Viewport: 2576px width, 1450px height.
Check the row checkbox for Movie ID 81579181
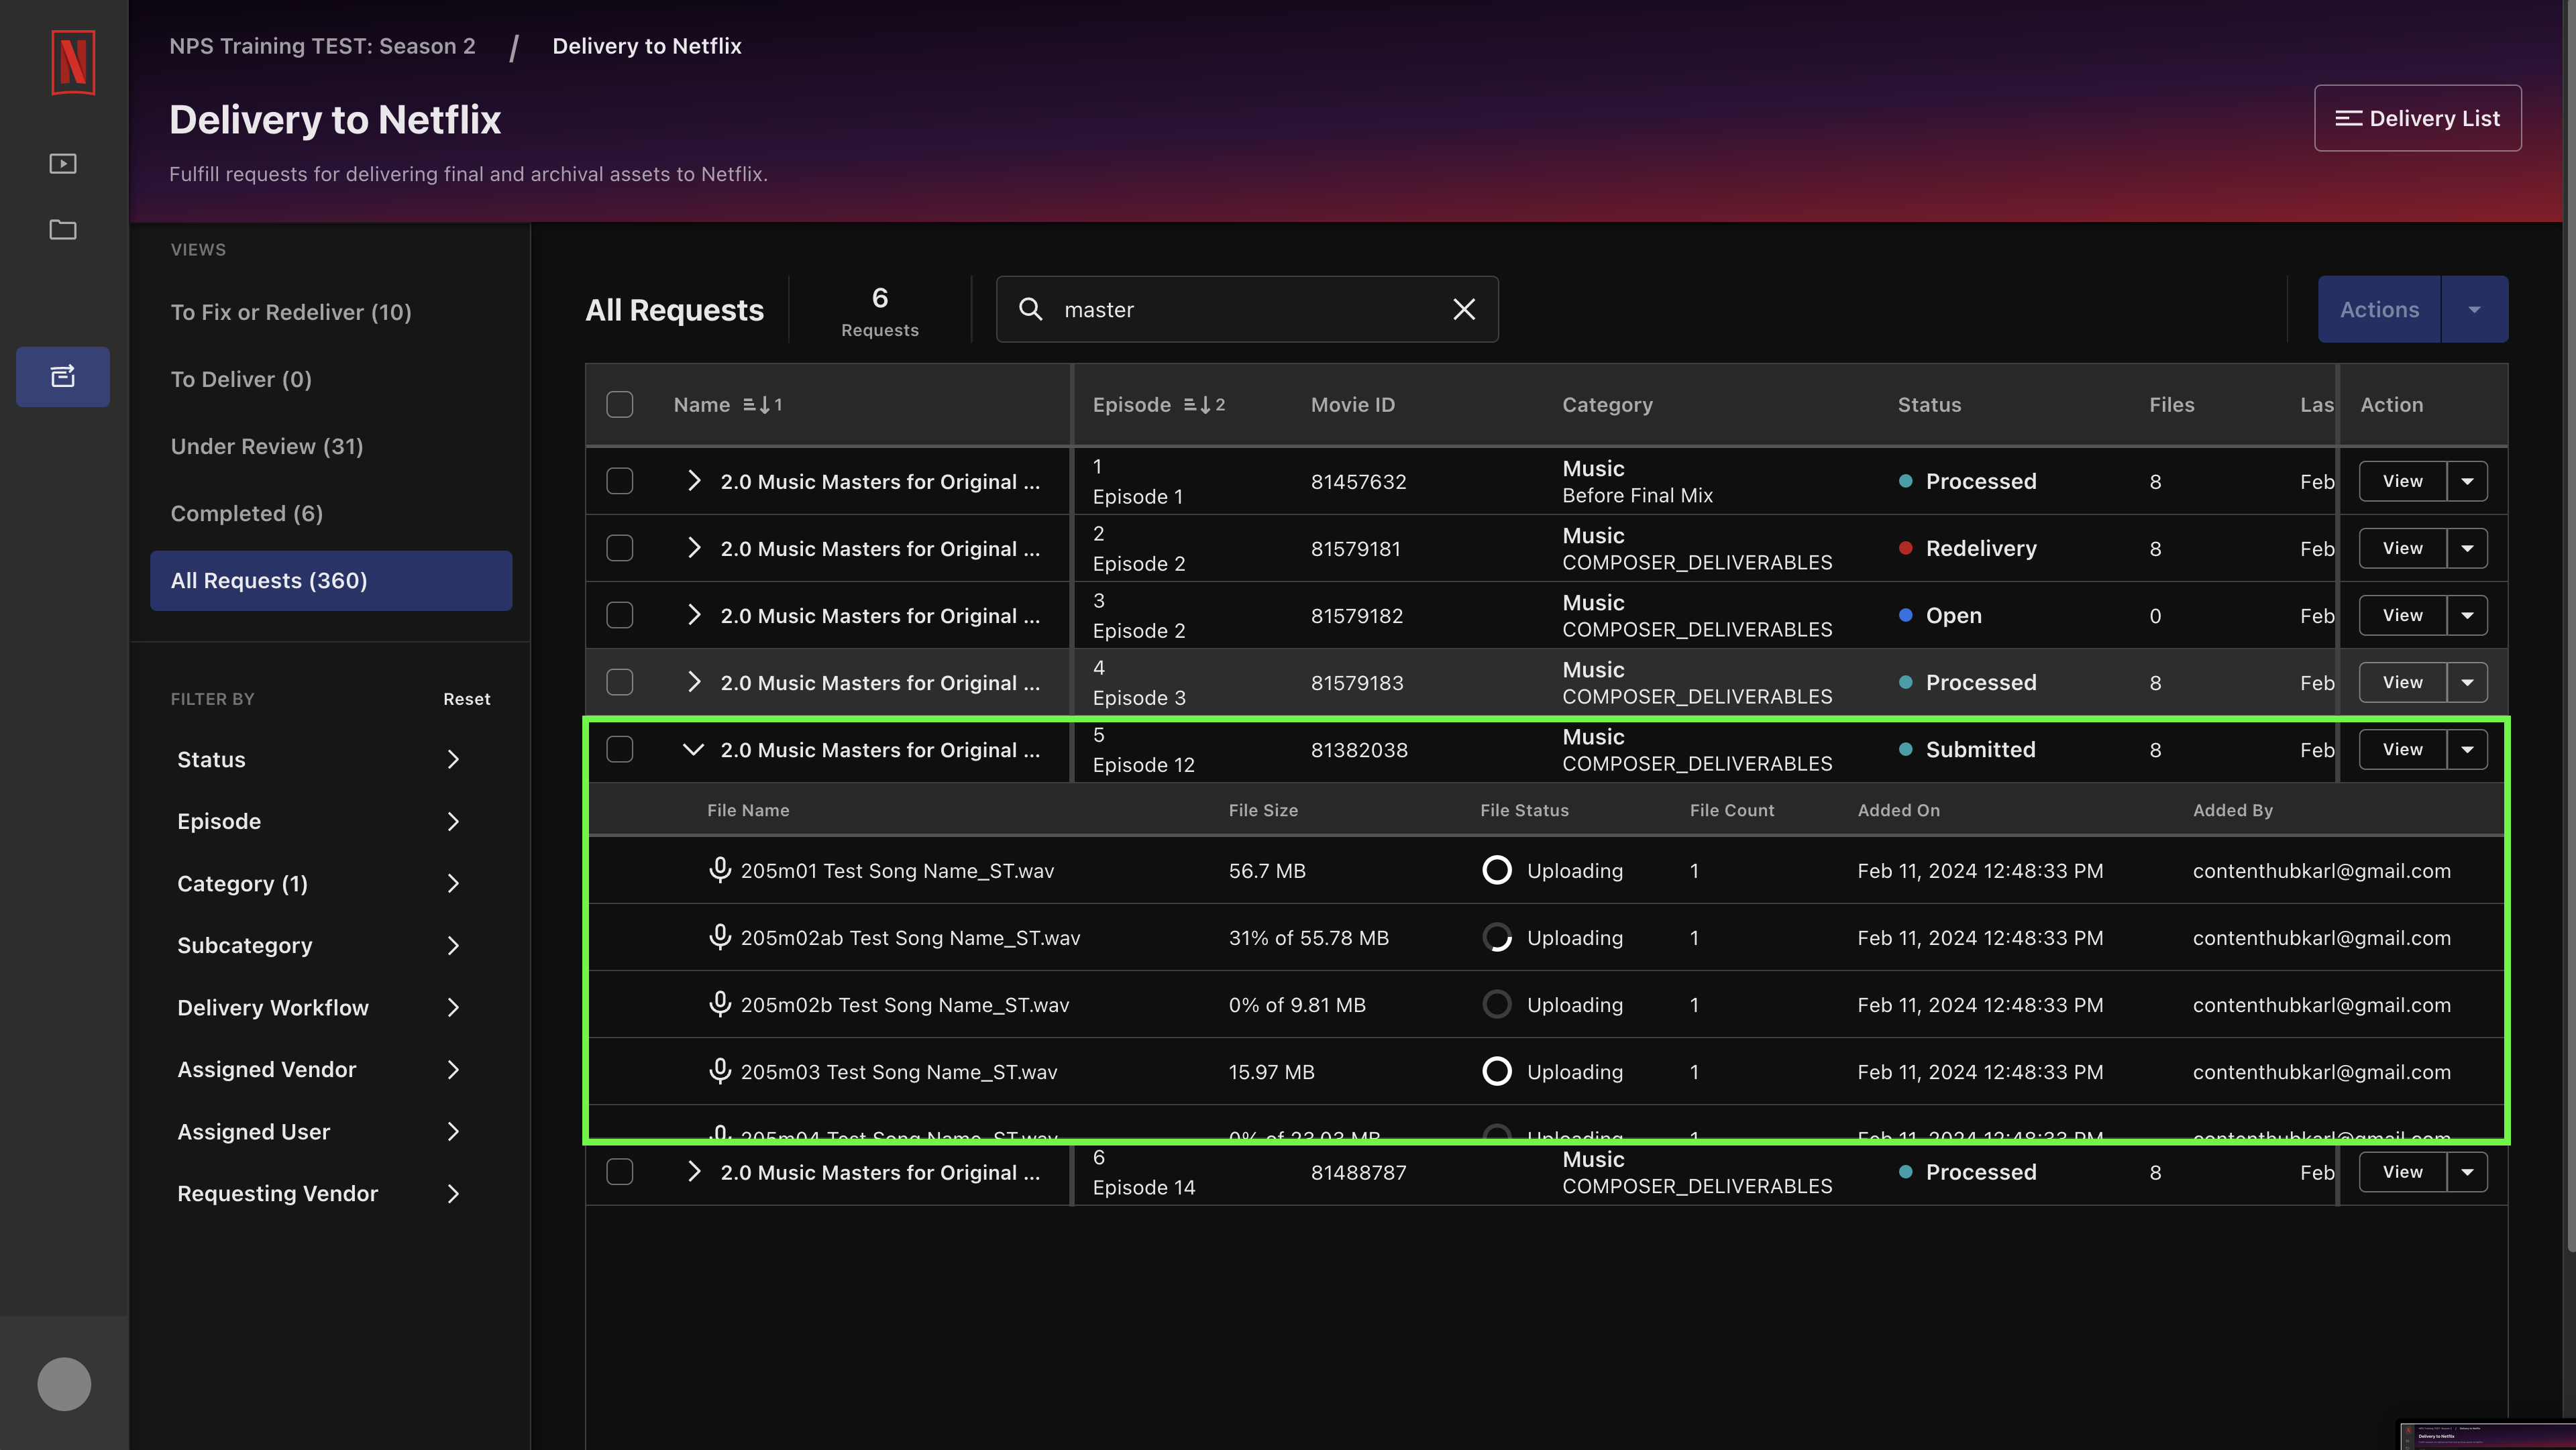tap(619, 548)
